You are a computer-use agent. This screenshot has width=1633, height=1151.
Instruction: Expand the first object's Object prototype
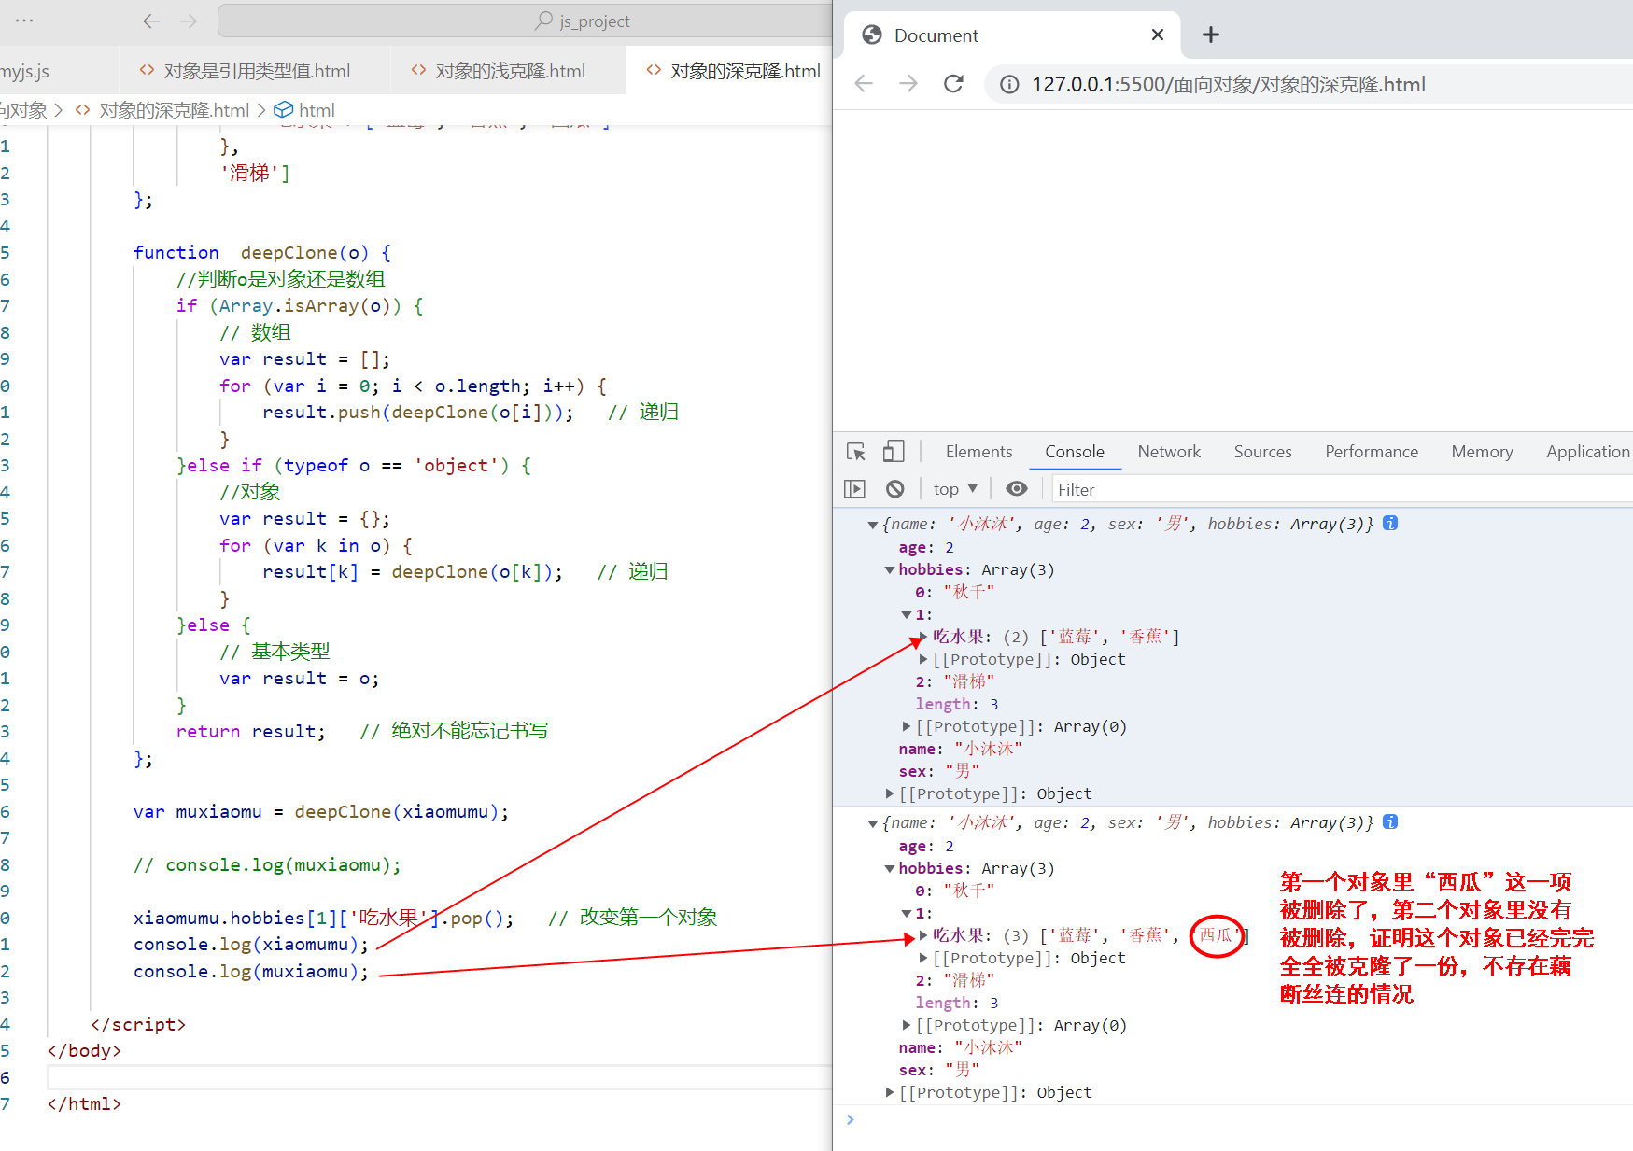pos(890,793)
